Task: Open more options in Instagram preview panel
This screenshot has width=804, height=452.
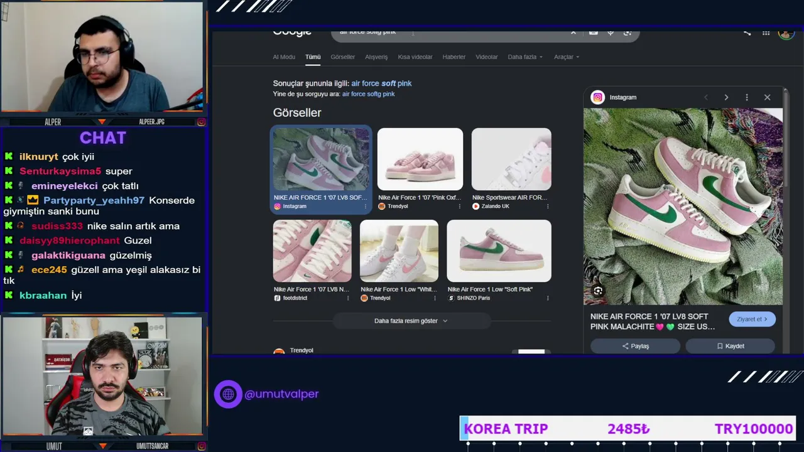Action: 747,97
